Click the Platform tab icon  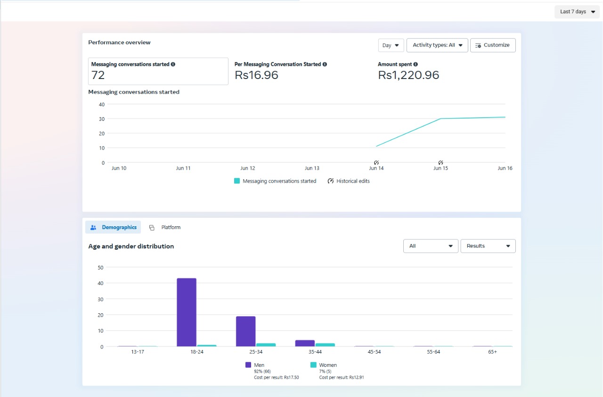[x=152, y=228]
